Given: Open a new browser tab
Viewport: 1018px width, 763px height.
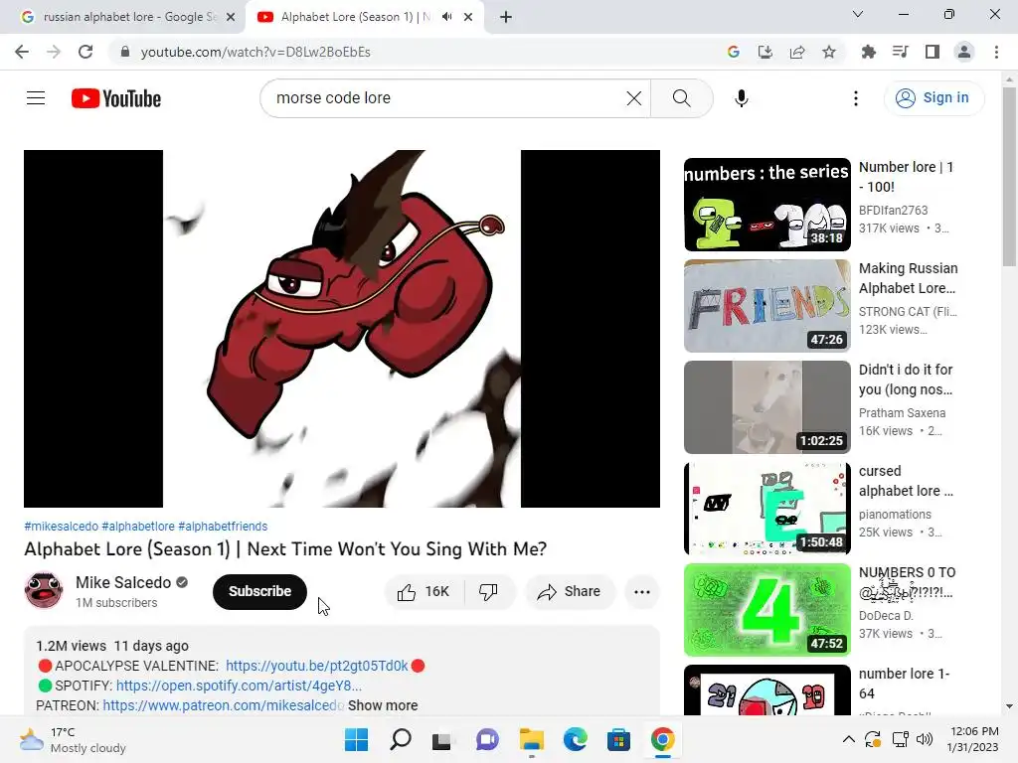Looking at the screenshot, I should point(506,17).
